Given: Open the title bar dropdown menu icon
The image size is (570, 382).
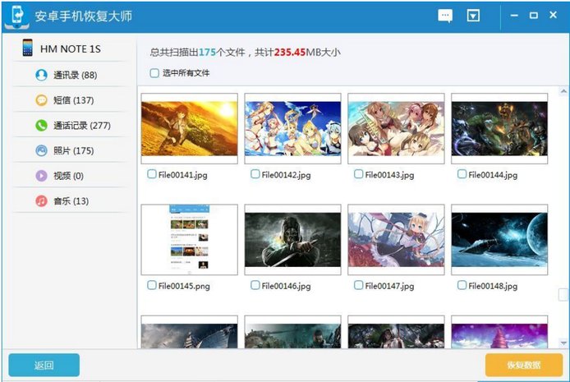Looking at the screenshot, I should click(x=473, y=16).
